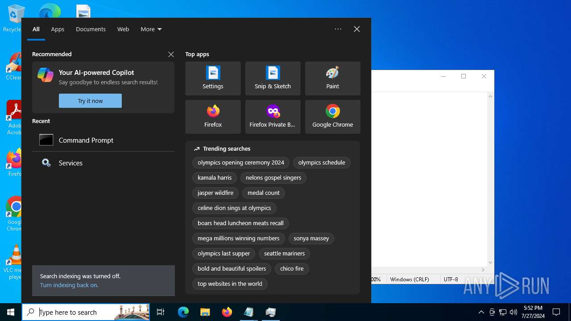Select sonya massey trending search
The image size is (571, 321).
(x=311, y=239)
